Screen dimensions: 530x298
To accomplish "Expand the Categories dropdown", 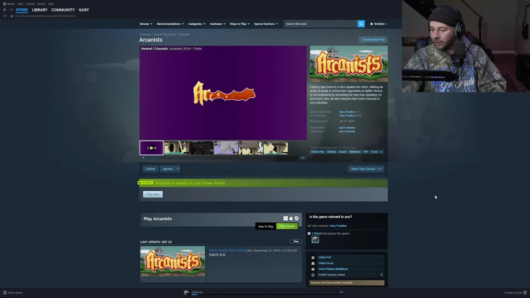I will click(197, 24).
